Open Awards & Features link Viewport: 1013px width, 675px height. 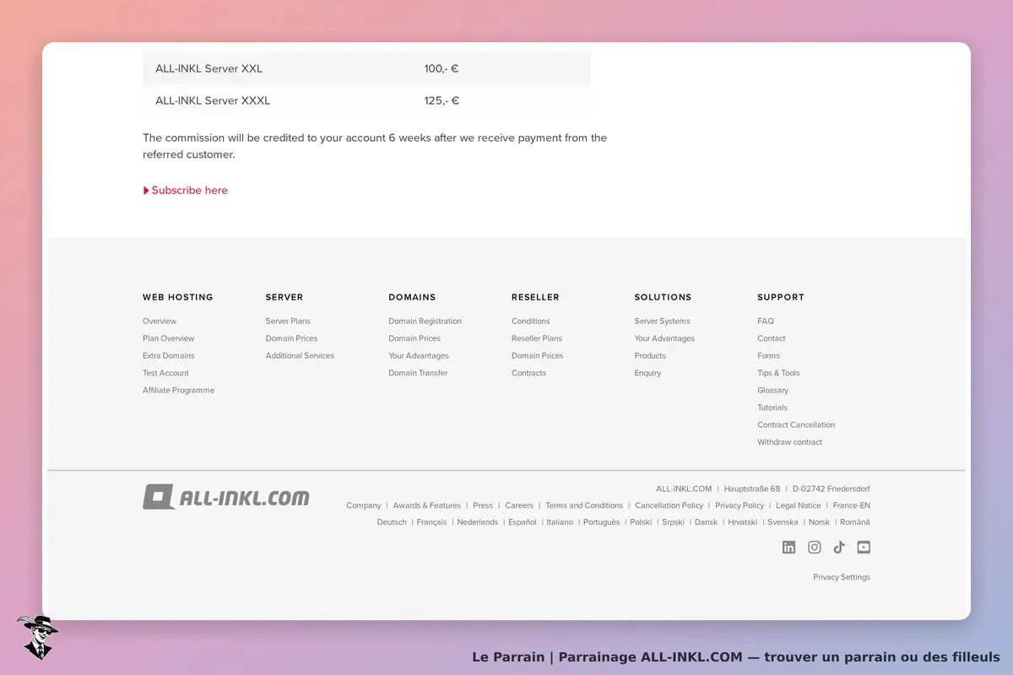tap(427, 505)
